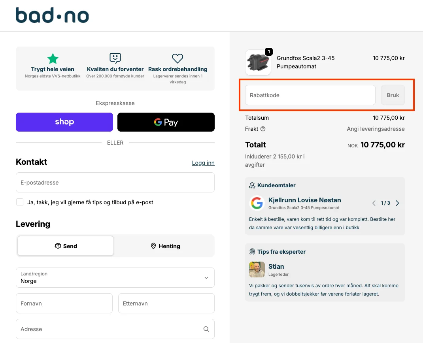Click the location pin icon on Henting
This screenshot has height=343, width=423.
click(x=153, y=246)
